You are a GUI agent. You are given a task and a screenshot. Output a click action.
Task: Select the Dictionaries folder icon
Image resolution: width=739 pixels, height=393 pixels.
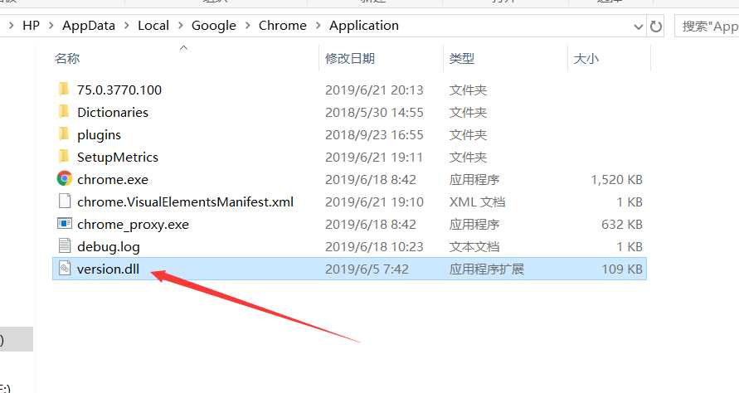coord(64,112)
